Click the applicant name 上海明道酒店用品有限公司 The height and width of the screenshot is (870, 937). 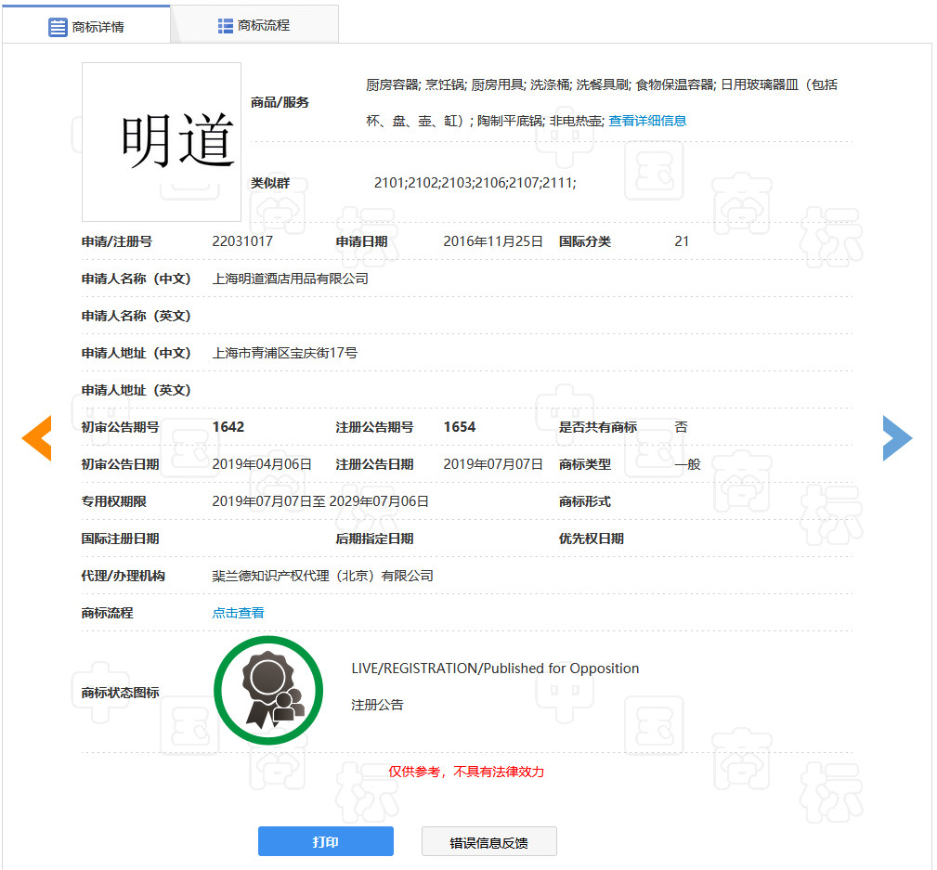tap(290, 278)
